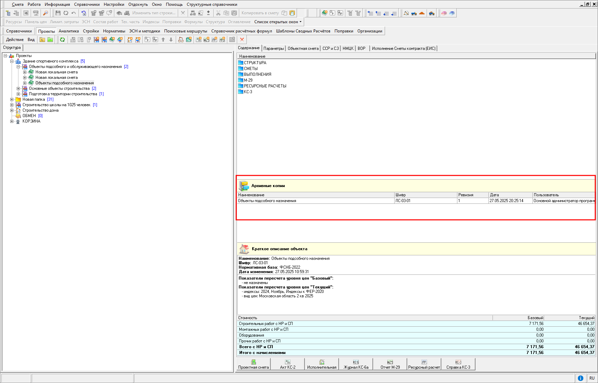Click the scissors cut icon
598x383 pixels.
218,13
